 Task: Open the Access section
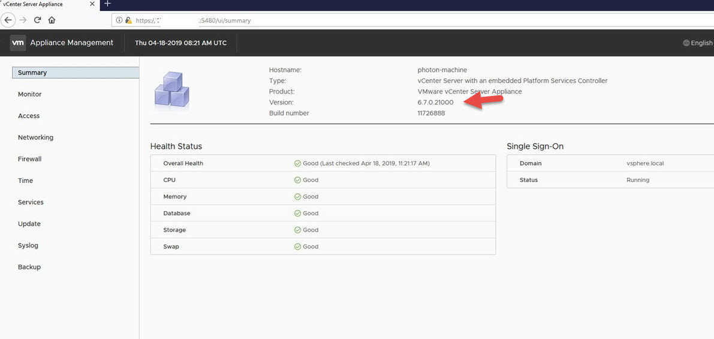pyautogui.click(x=29, y=116)
